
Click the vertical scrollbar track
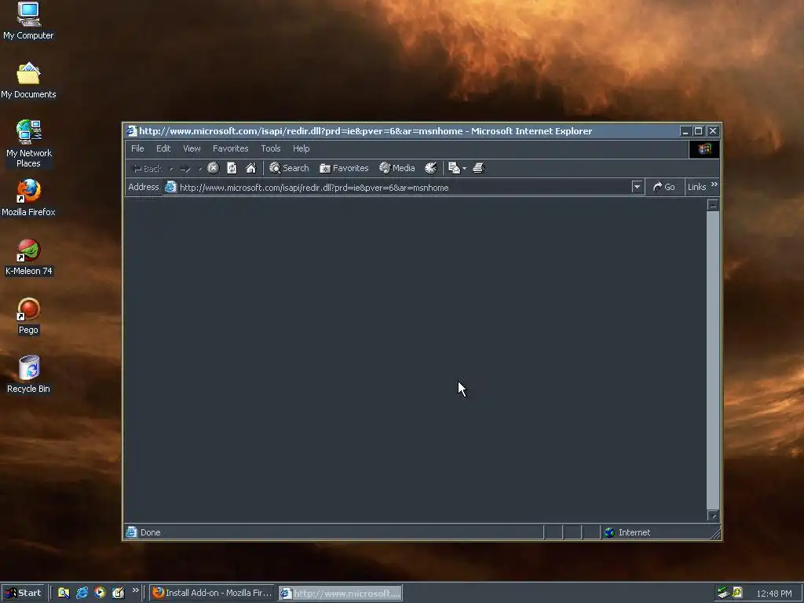(x=713, y=360)
